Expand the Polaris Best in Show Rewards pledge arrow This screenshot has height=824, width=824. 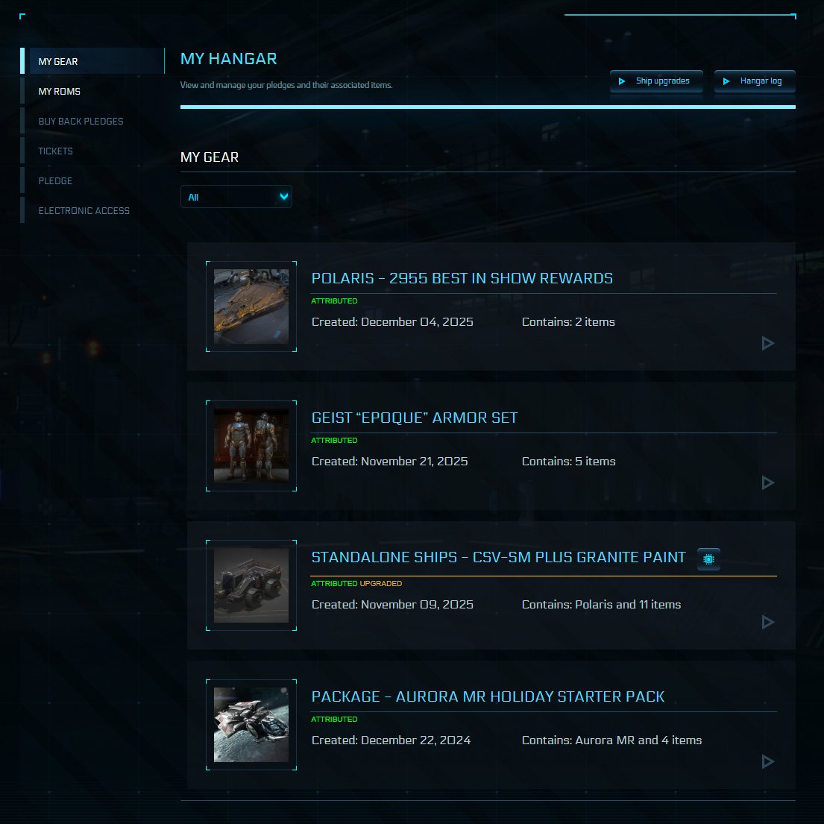point(768,343)
